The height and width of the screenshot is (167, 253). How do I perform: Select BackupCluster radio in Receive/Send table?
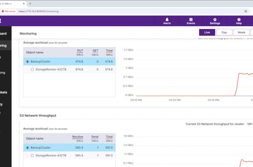click(x=28, y=148)
